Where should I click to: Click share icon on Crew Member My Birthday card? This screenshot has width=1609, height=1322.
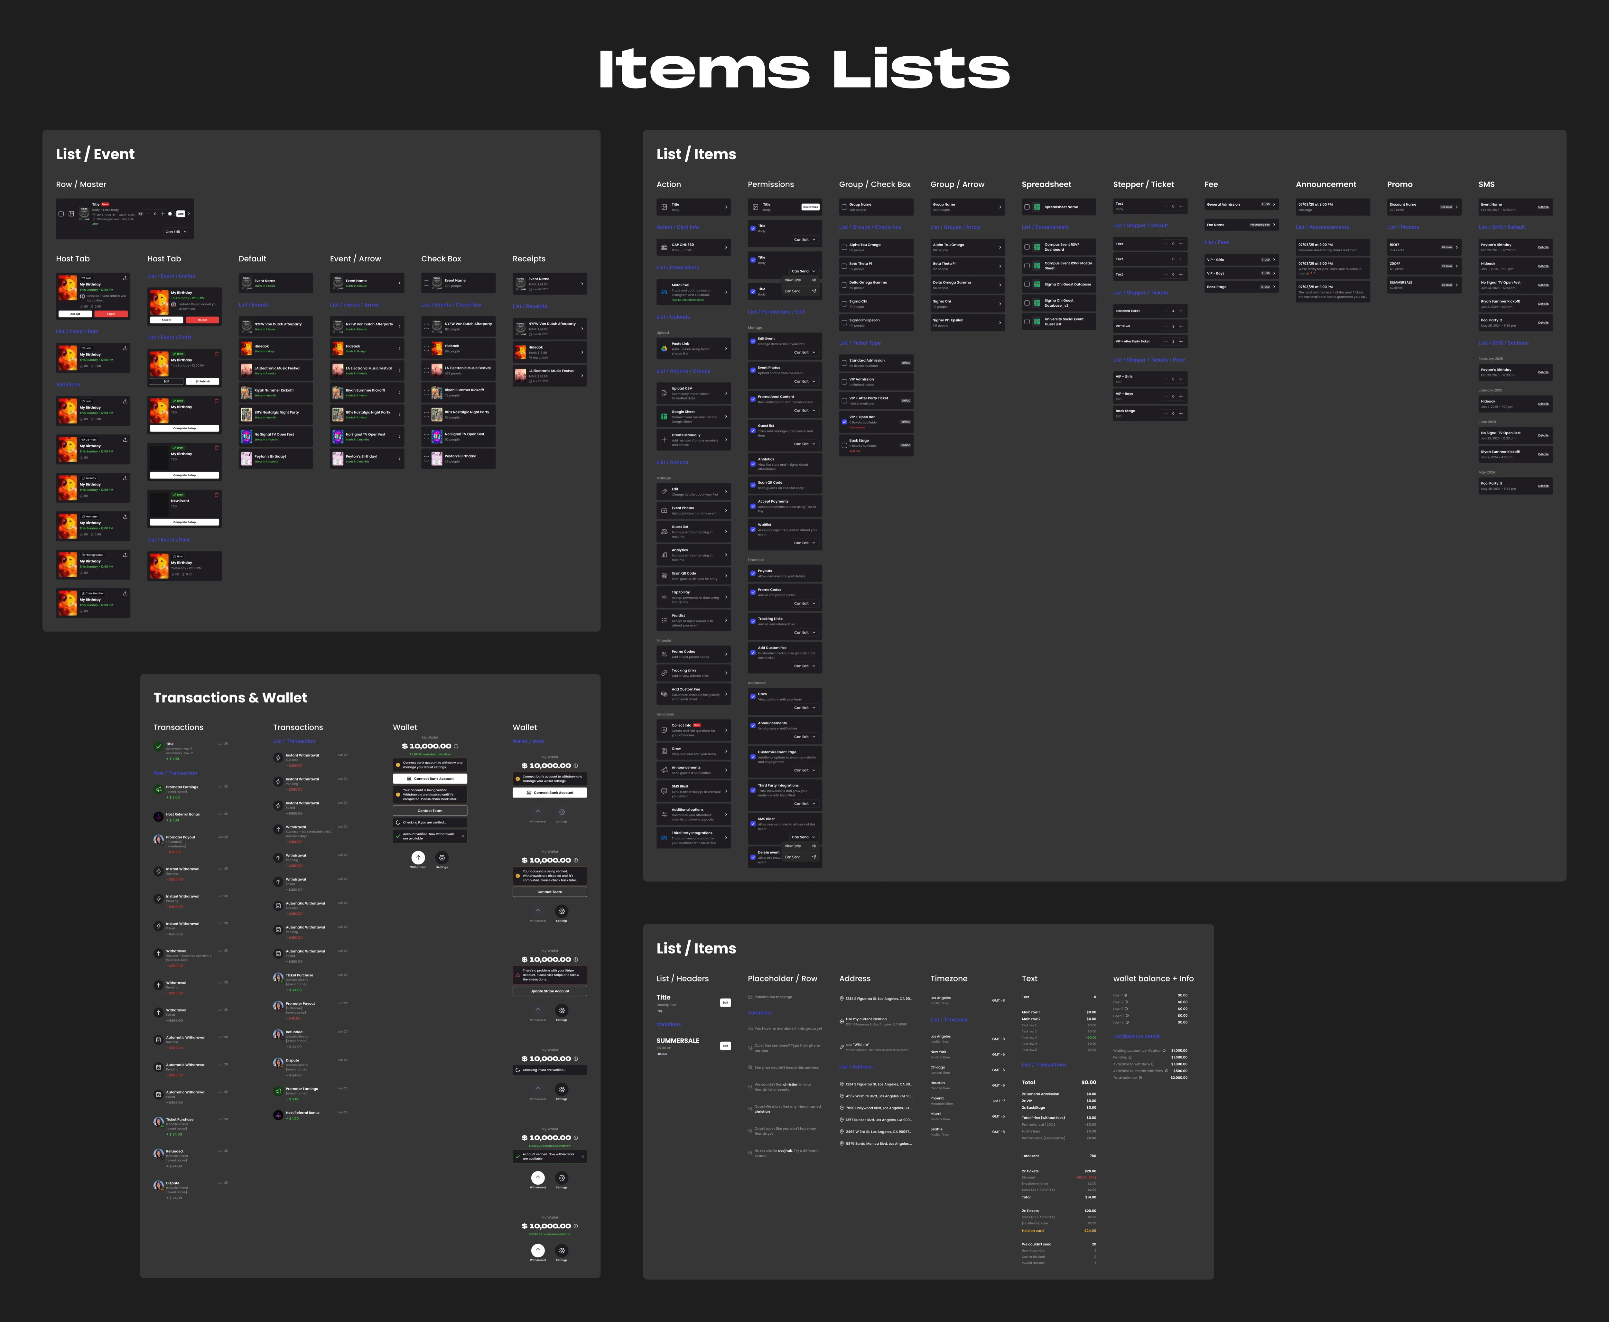click(x=125, y=592)
